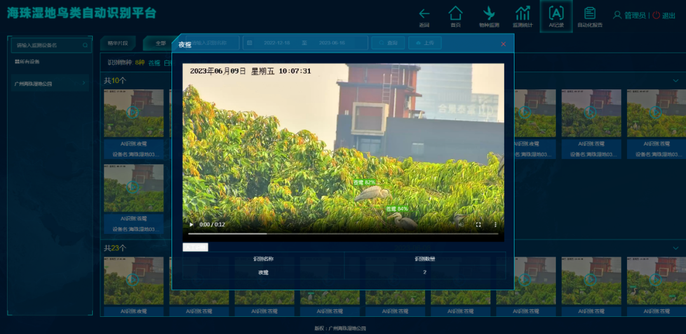Close the 夜鹭 popup dialog
Image resolution: width=686 pixels, height=334 pixels.
pyautogui.click(x=503, y=44)
